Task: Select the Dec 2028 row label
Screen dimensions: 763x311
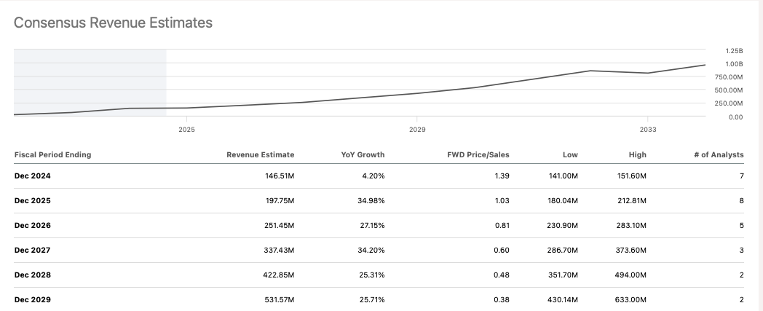Action: [33, 275]
